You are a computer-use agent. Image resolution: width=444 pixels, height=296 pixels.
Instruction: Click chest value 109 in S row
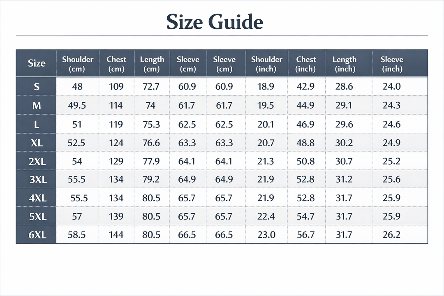(x=116, y=87)
